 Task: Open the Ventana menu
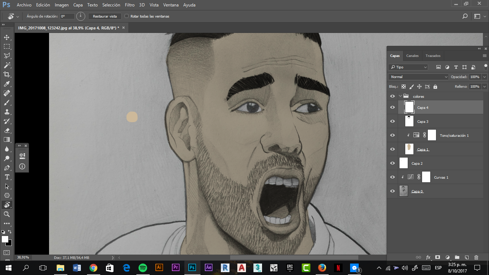coord(171,5)
